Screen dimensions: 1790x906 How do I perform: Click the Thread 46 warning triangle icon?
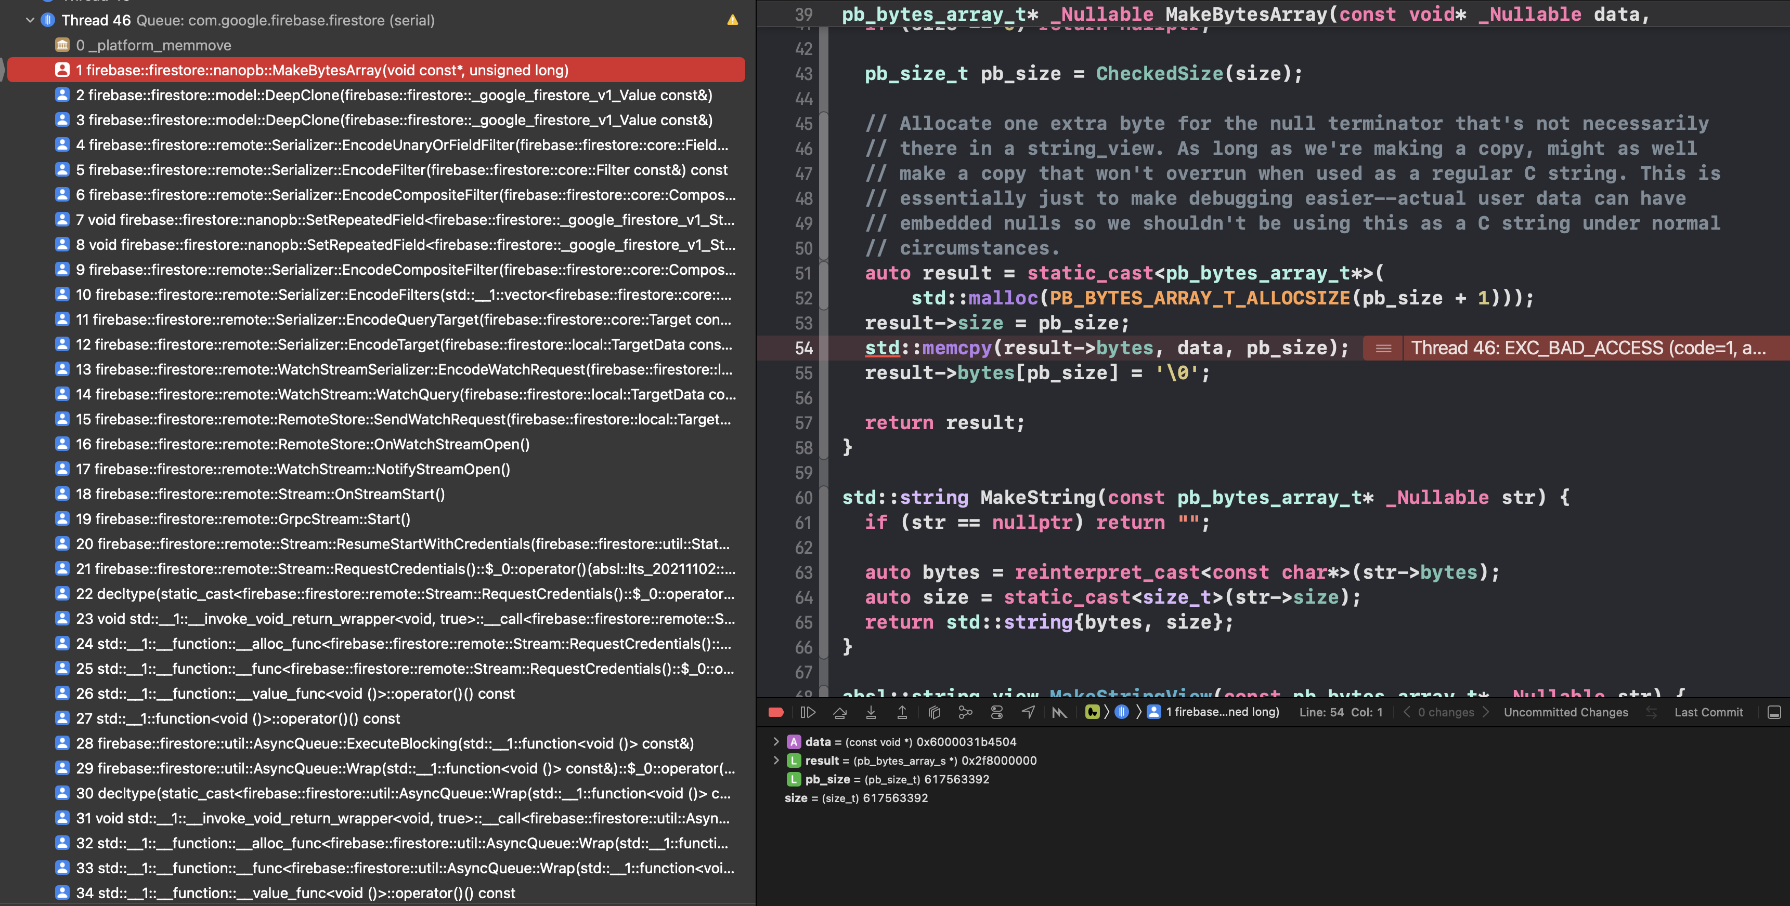click(x=732, y=20)
